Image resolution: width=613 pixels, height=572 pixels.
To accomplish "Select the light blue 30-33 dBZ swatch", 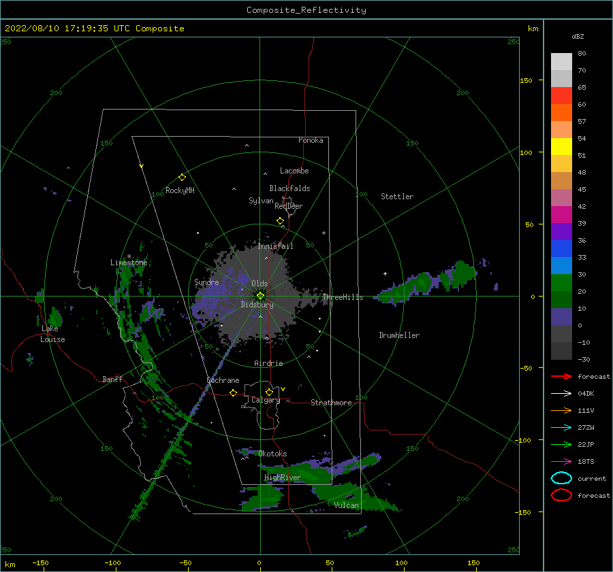I will tap(561, 266).
